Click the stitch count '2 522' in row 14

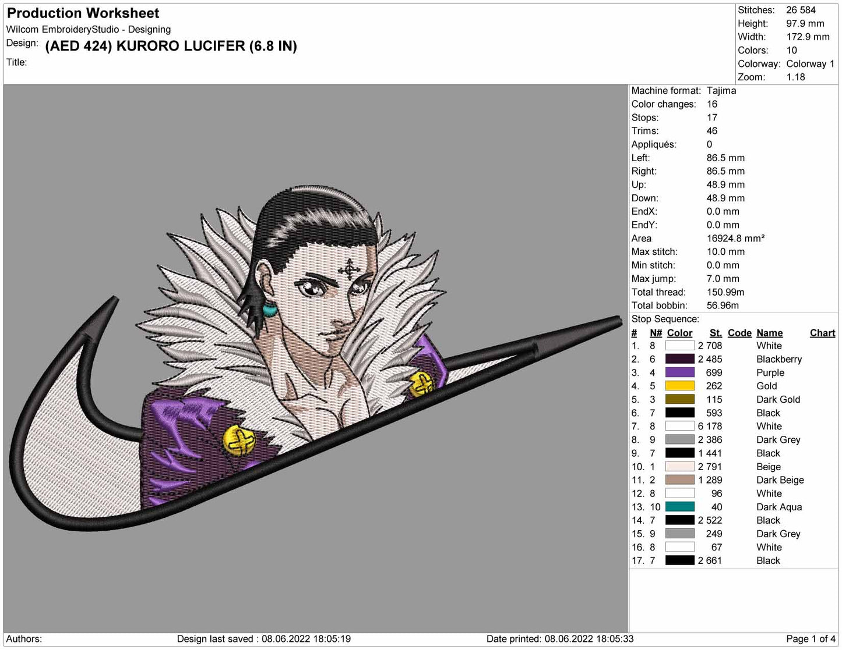(x=710, y=521)
